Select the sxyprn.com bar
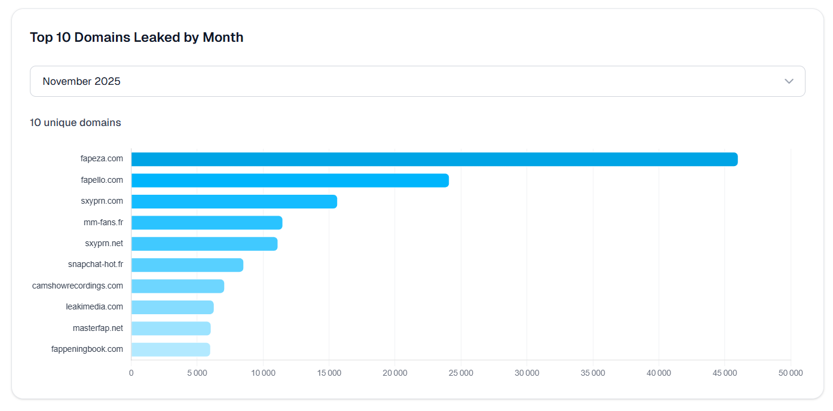The width and height of the screenshot is (833, 411). click(233, 201)
